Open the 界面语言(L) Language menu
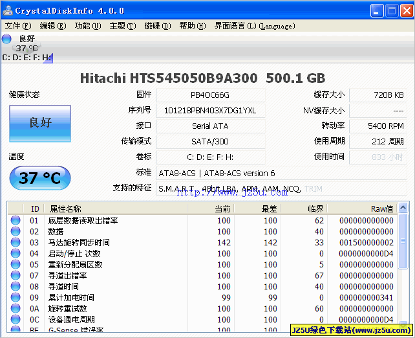 coord(255,26)
